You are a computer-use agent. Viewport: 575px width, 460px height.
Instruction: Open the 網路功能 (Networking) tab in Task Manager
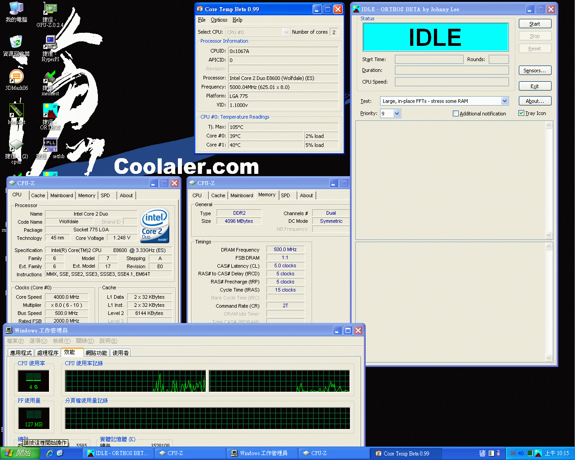point(96,353)
